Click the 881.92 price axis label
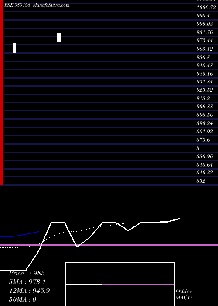218x306 pixels. pos(205,132)
